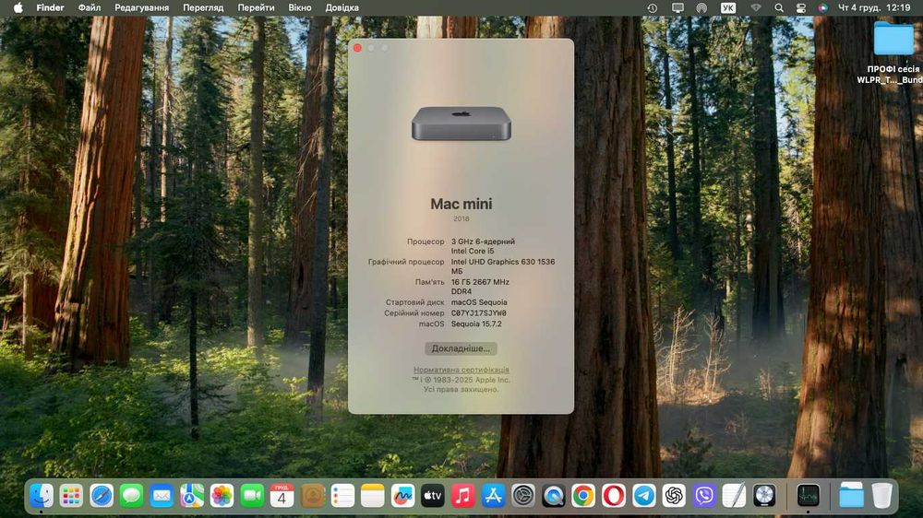This screenshot has height=518, width=923.
Task: Open the Редагування menu
Action: (x=142, y=7)
